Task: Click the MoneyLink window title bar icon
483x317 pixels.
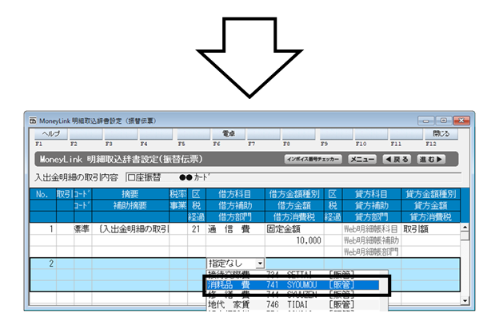Action: [33, 121]
